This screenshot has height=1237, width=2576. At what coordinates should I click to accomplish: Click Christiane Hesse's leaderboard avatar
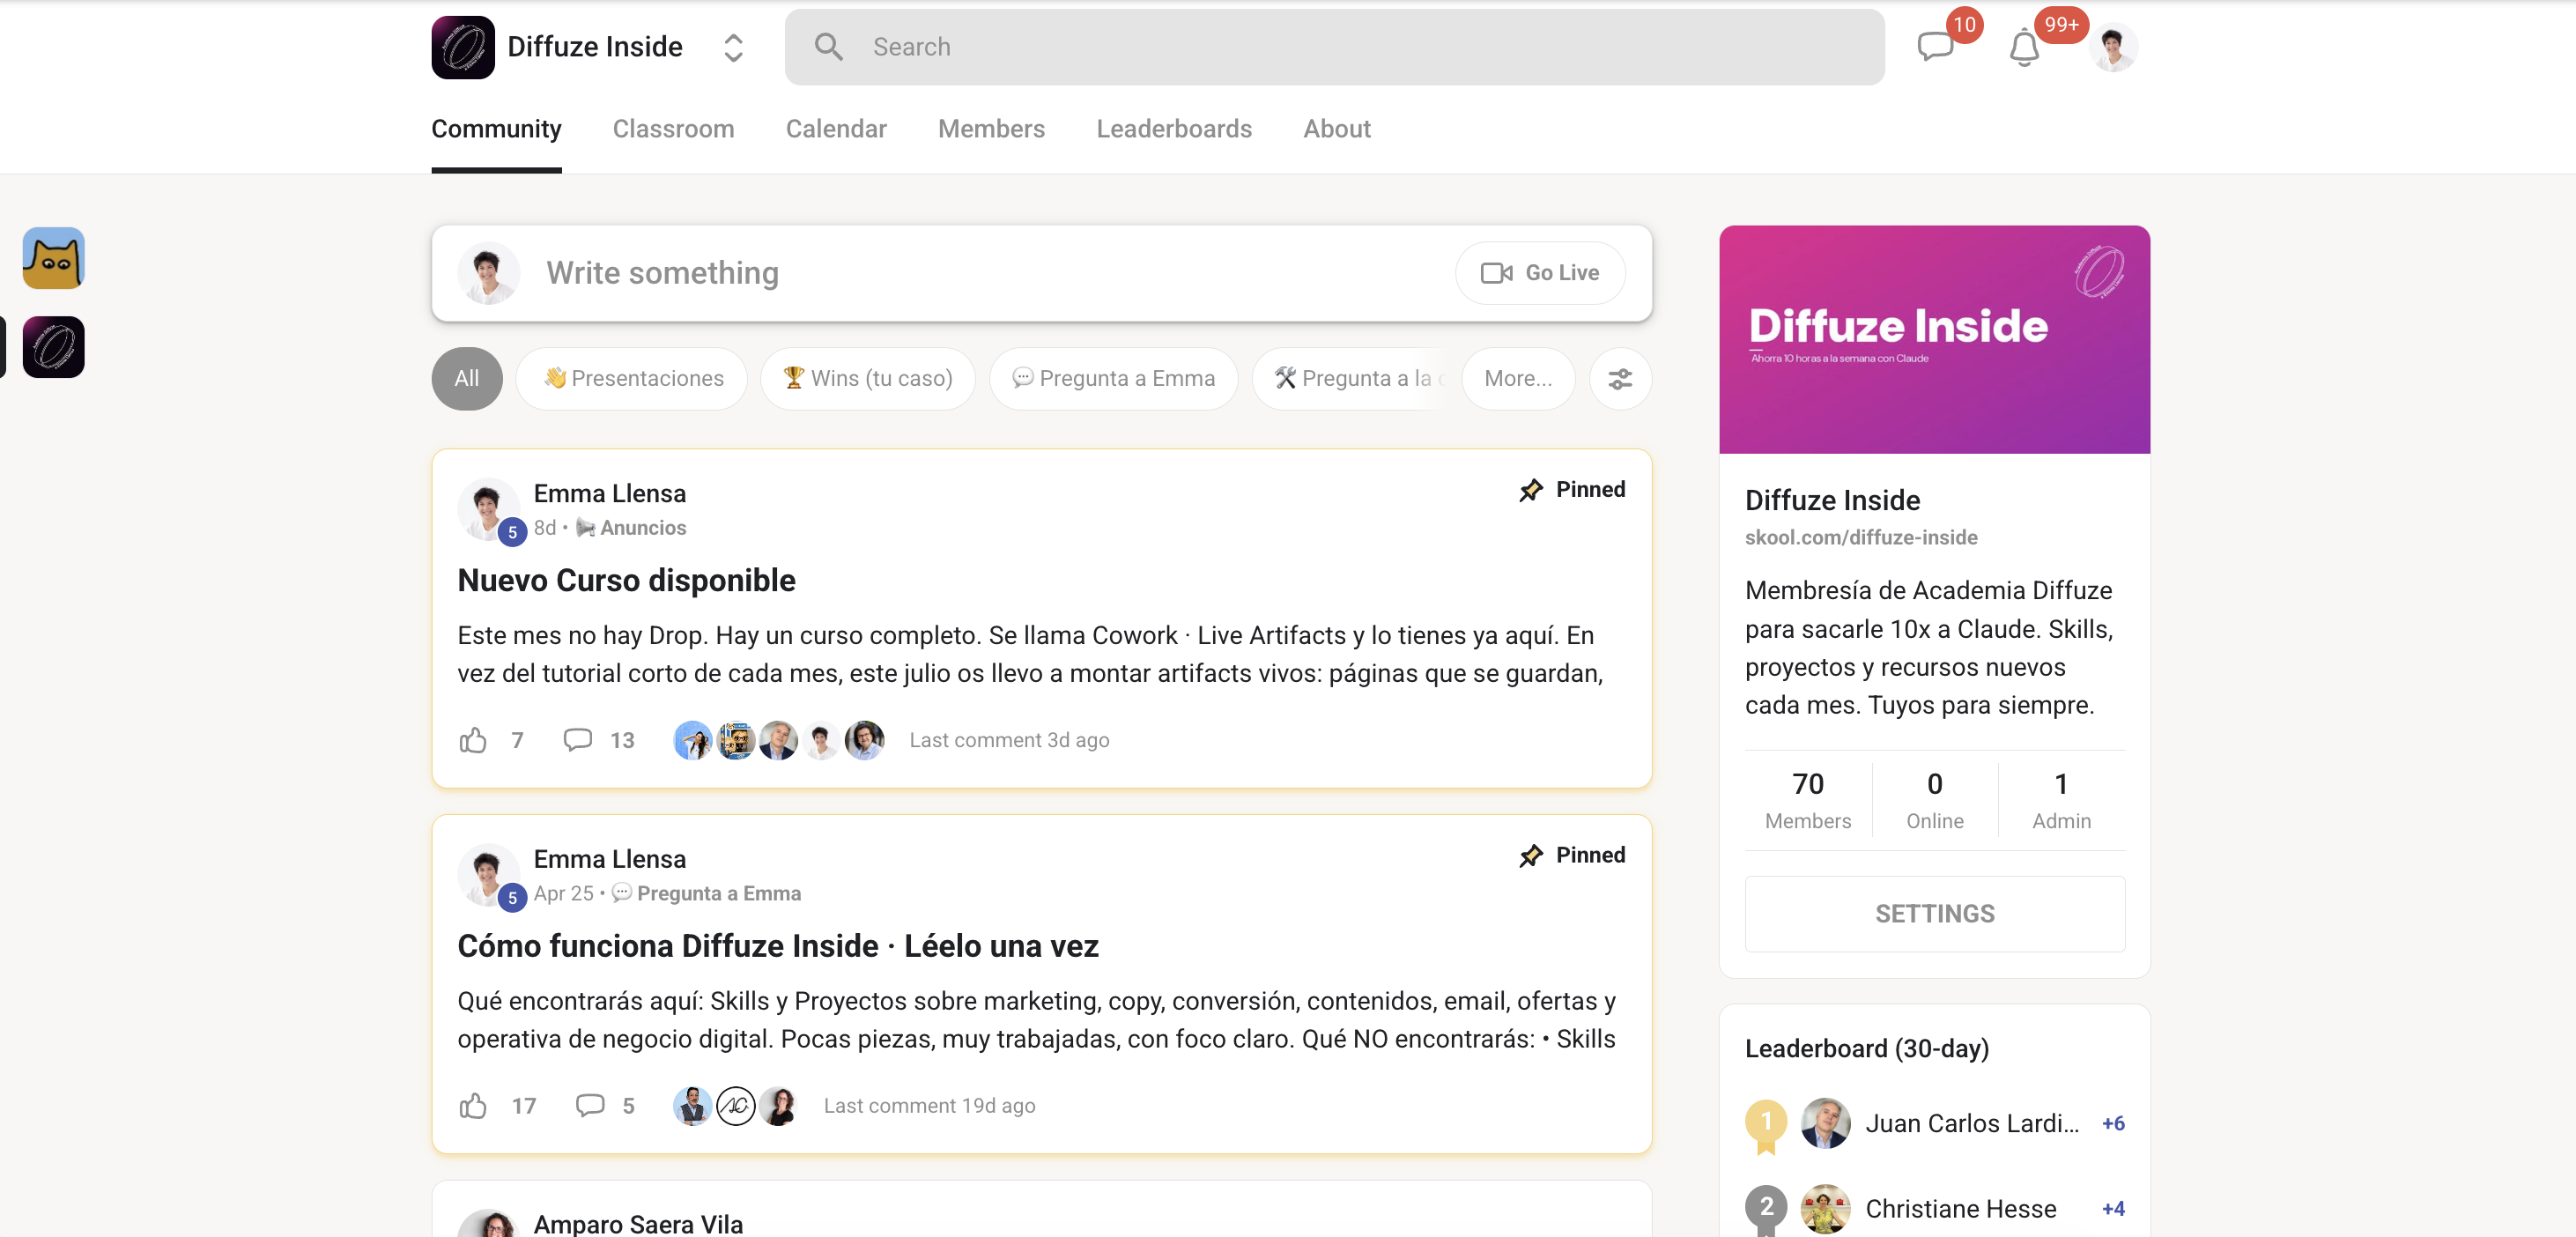click(x=1825, y=1209)
